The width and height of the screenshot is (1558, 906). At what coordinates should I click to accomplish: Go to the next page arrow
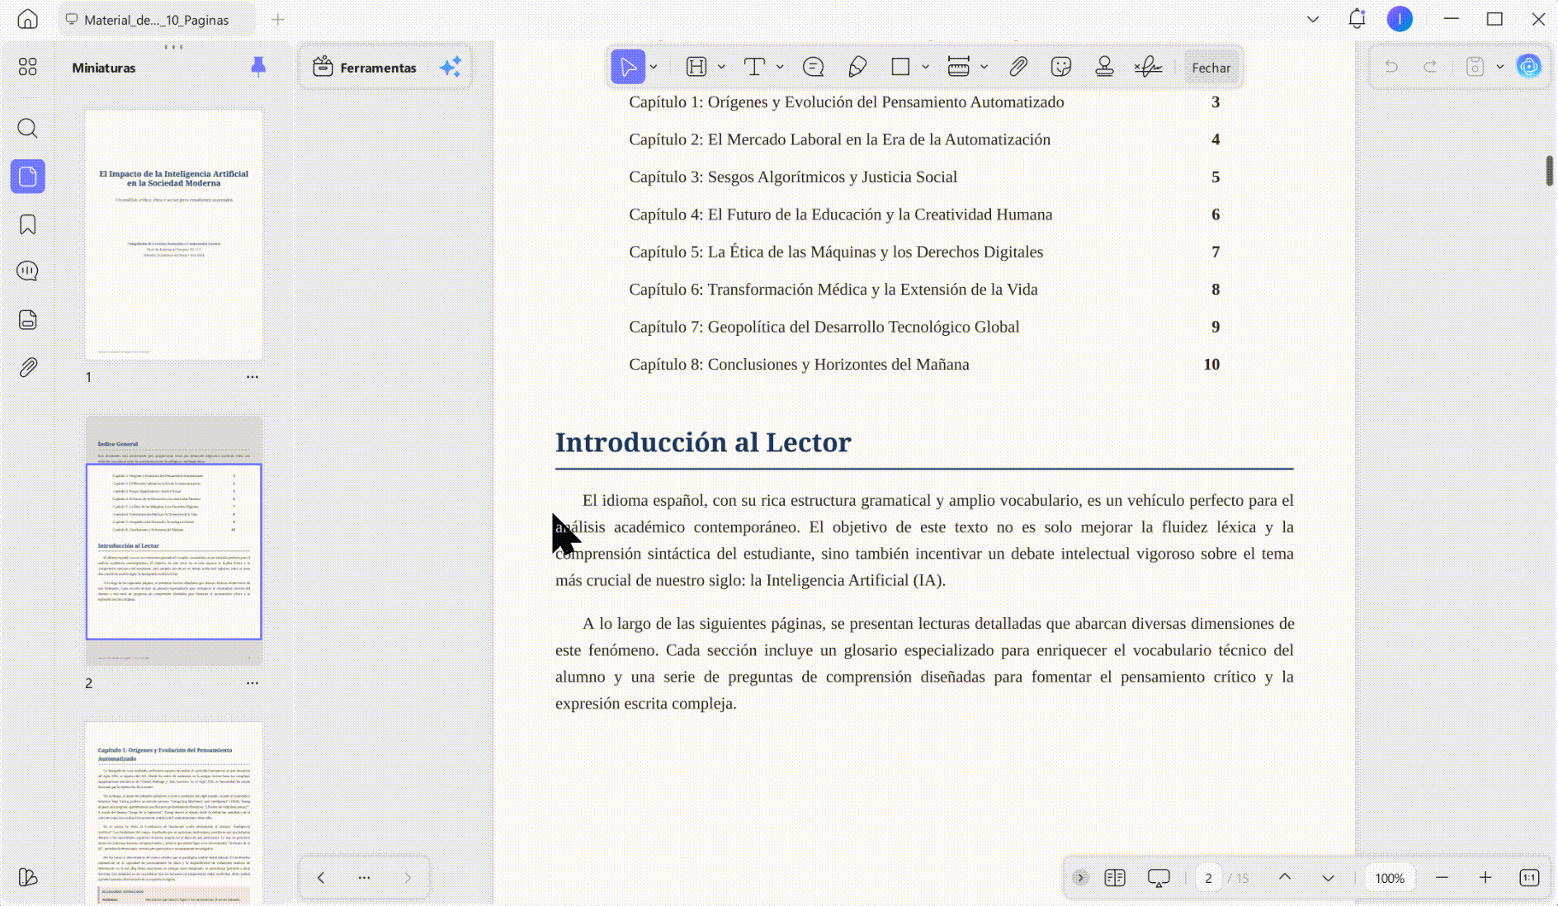1328,878
